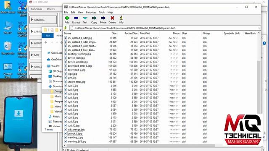
Task: Open the File menu in 7-Zip
Action: 66,12
